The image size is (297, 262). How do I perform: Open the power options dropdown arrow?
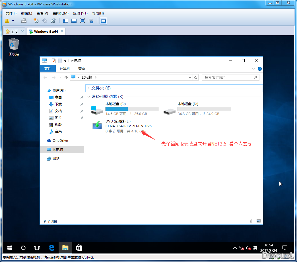(13, 21)
